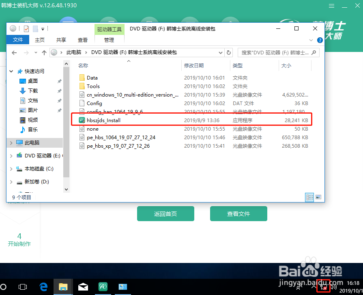Switch to the 查看 ribbon tab
Image resolution: width=363 pixels, height=295 pixels.
click(83, 40)
